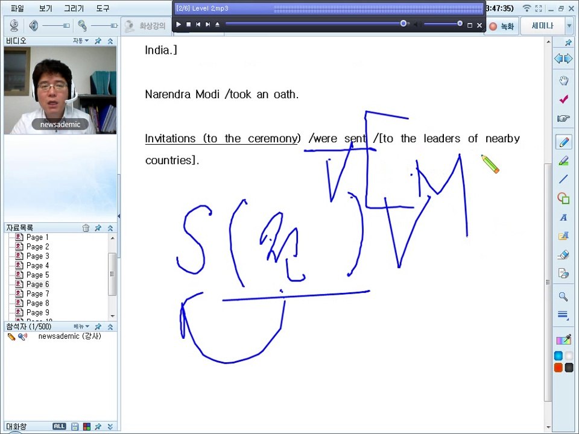Viewport: 579px width, 434px height.
Task: Save chat with the 대화창 disk icon
Action: tap(75, 427)
